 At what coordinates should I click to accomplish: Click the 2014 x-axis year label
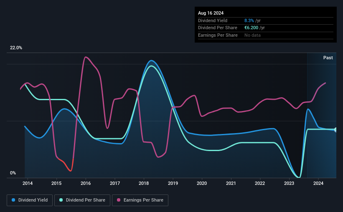point(28,183)
